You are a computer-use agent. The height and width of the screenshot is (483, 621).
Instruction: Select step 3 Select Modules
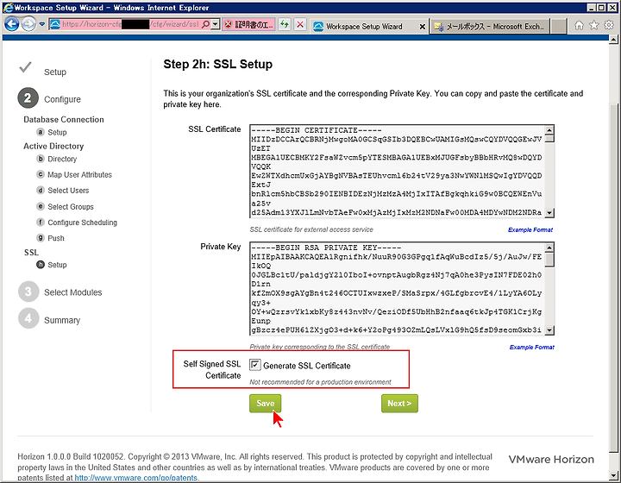(x=60, y=292)
